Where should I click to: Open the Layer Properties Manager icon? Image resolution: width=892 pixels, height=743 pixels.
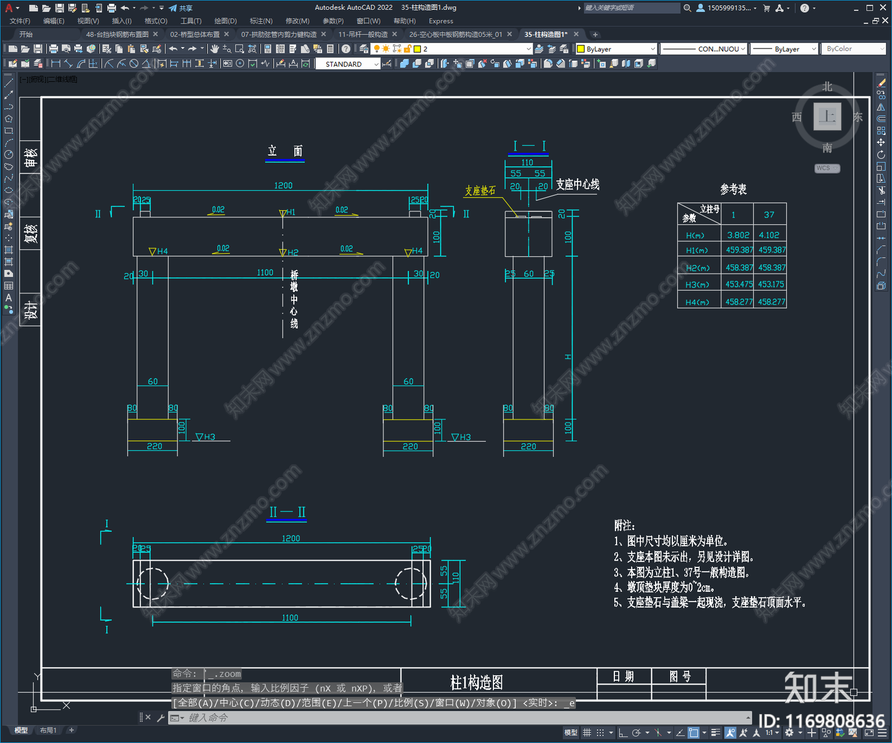point(363,49)
